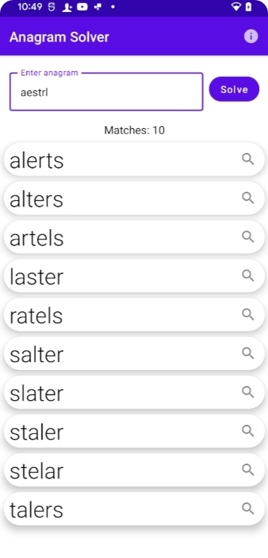Search the definition of artels
Viewport: 268px width, 558px height.
(248, 237)
